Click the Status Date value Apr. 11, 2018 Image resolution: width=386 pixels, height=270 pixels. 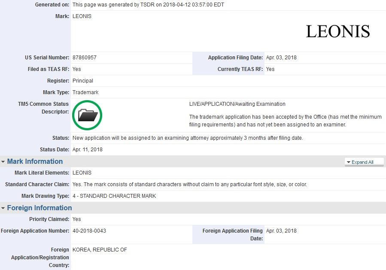(88, 150)
